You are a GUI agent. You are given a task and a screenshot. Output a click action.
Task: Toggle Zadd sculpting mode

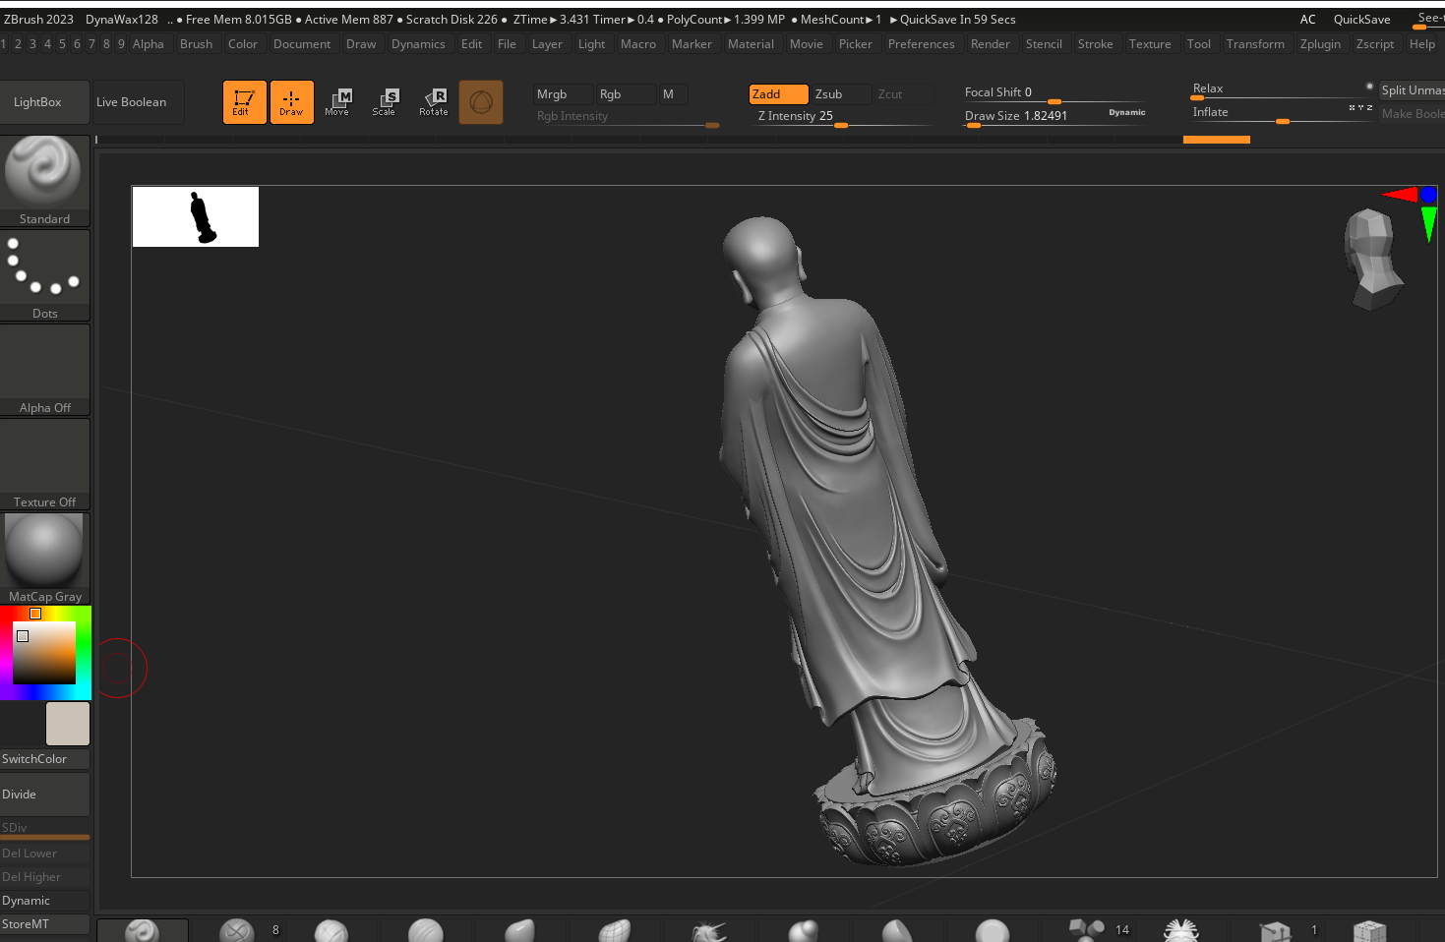[x=778, y=94]
